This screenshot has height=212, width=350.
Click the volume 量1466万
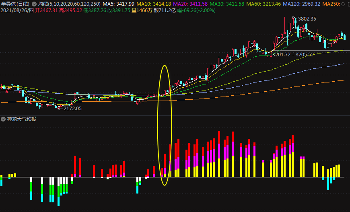click(x=142, y=10)
